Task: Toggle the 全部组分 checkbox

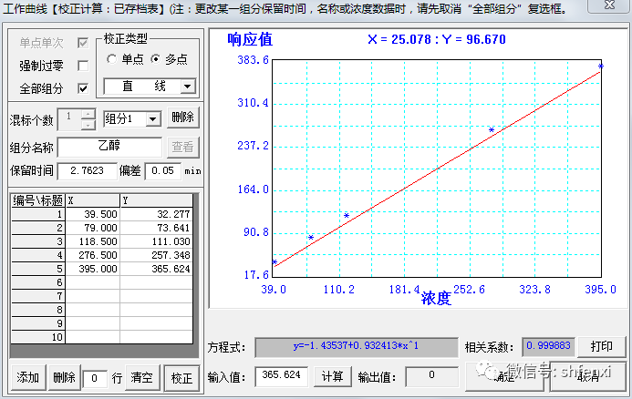Action: 83,88
